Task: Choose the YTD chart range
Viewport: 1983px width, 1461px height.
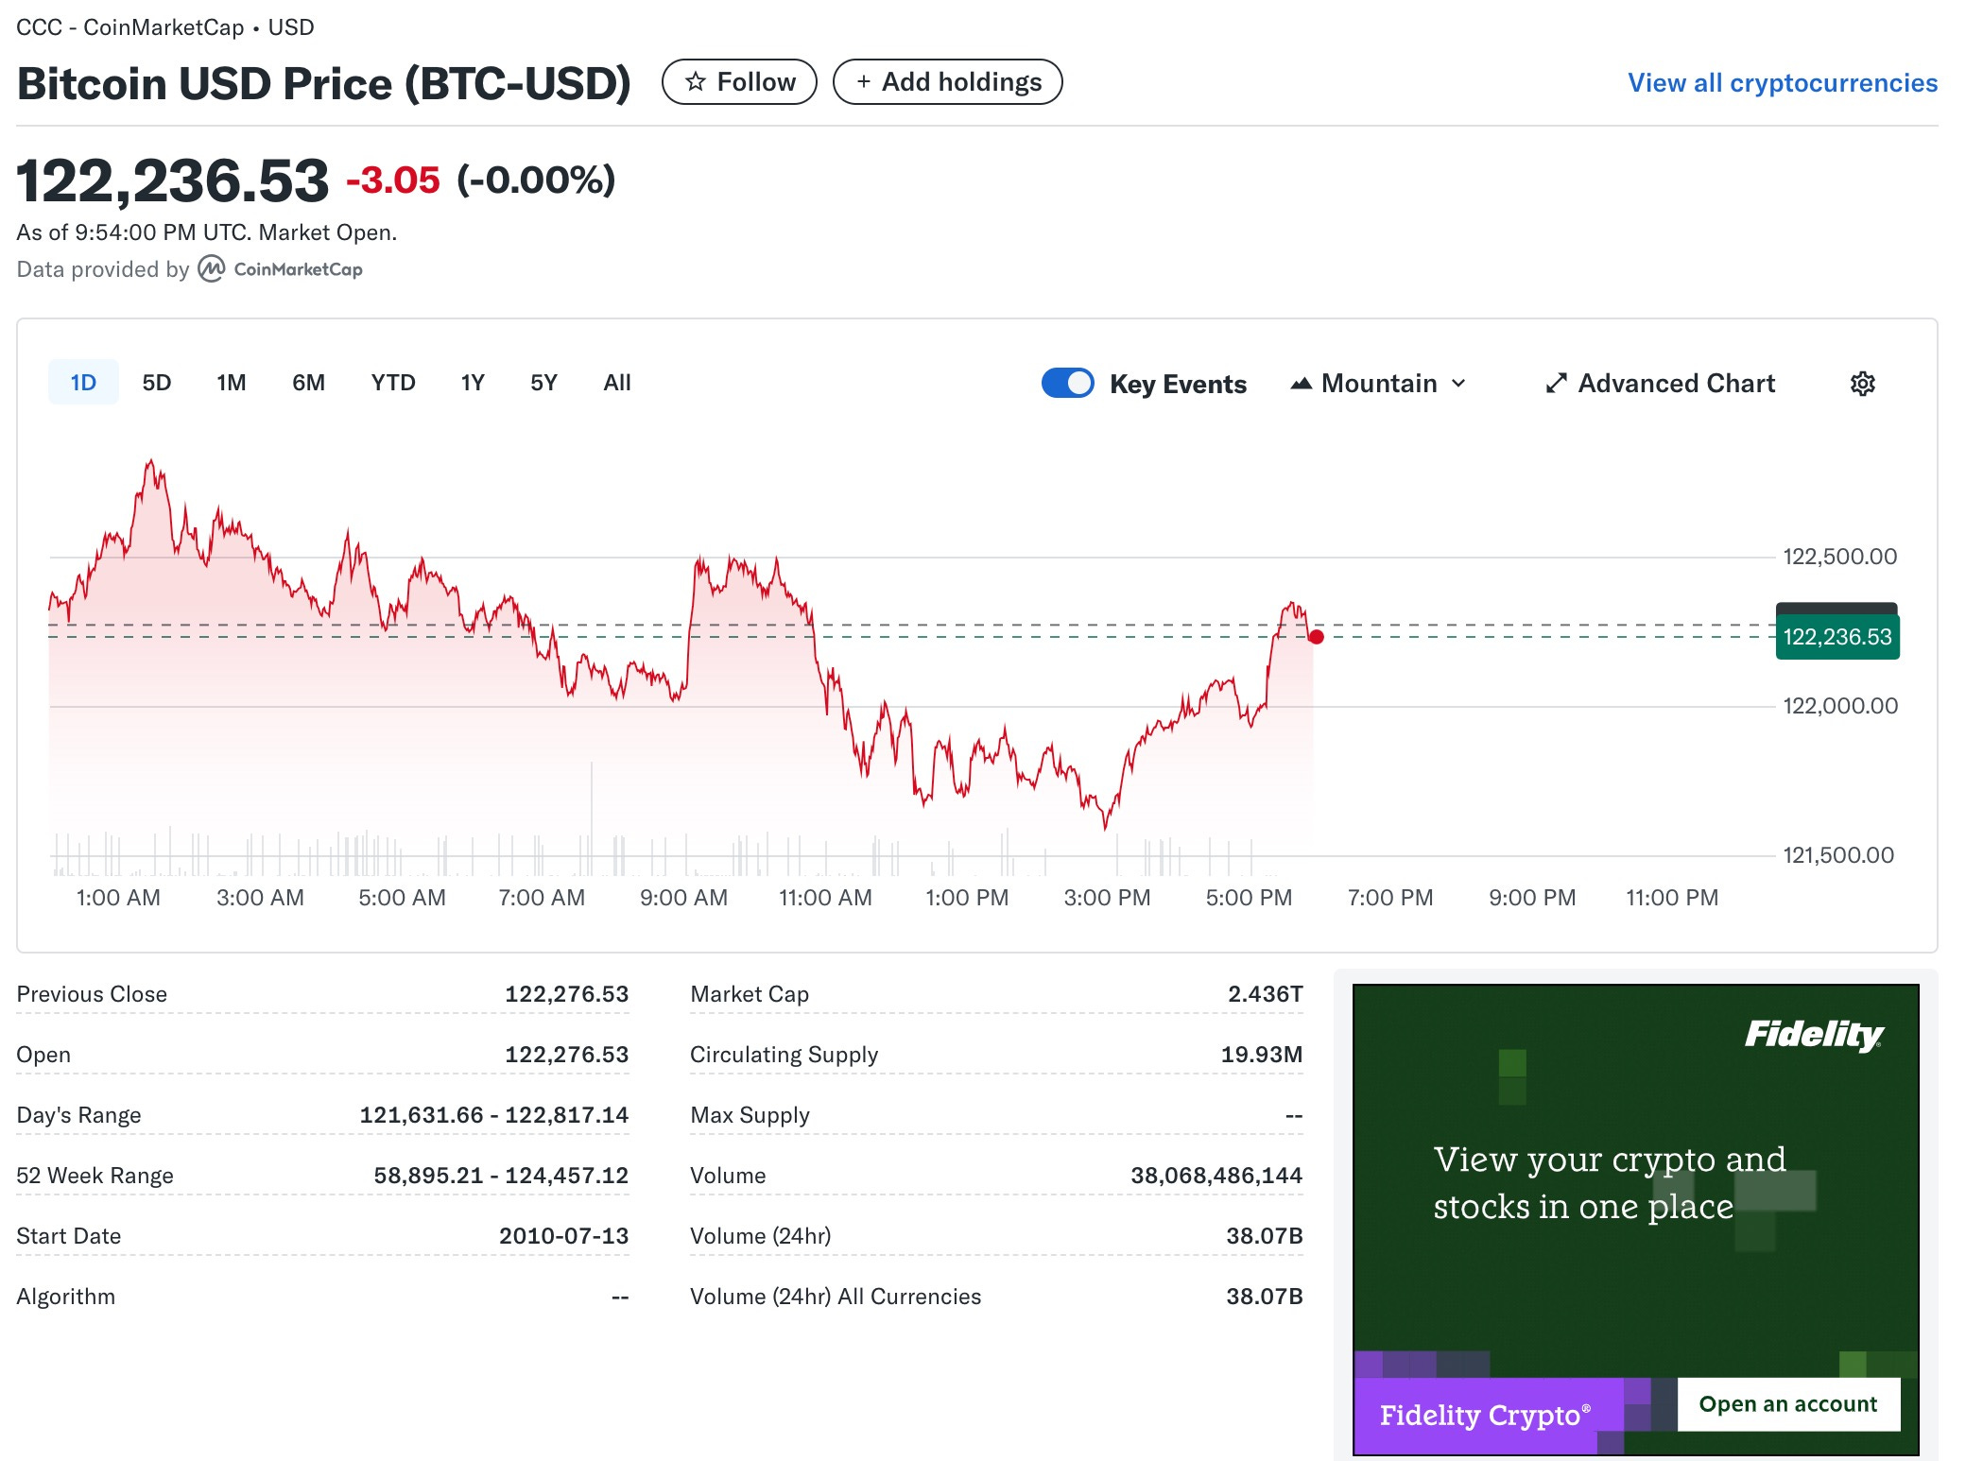Action: (x=393, y=383)
